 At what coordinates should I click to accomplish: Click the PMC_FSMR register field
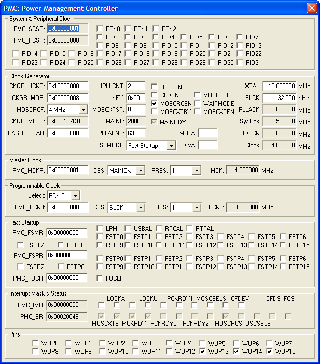(x=67, y=233)
